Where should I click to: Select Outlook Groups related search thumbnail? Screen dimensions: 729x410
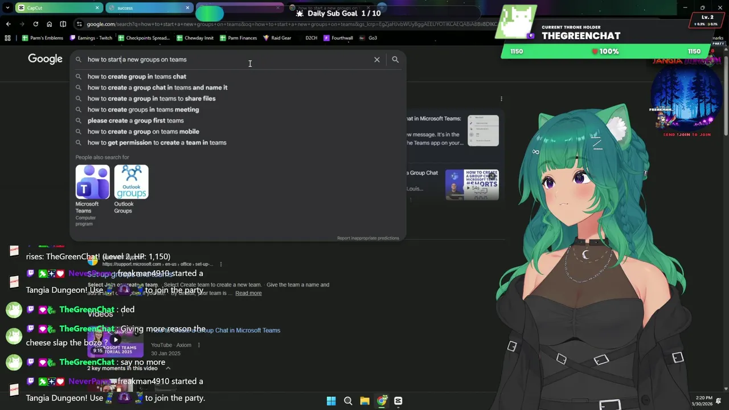pyautogui.click(x=131, y=182)
